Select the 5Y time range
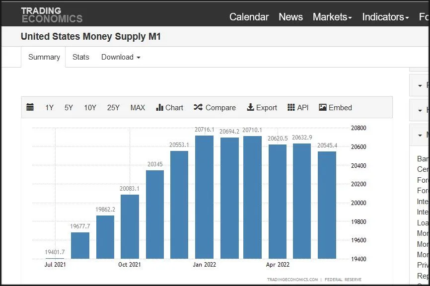Image resolution: width=430 pixels, height=286 pixels. [69, 108]
